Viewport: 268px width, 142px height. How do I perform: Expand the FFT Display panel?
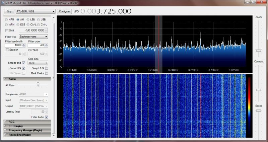coord(5,126)
